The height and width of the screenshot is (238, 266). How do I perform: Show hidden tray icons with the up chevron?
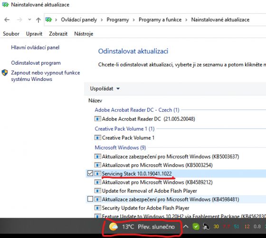(186, 227)
